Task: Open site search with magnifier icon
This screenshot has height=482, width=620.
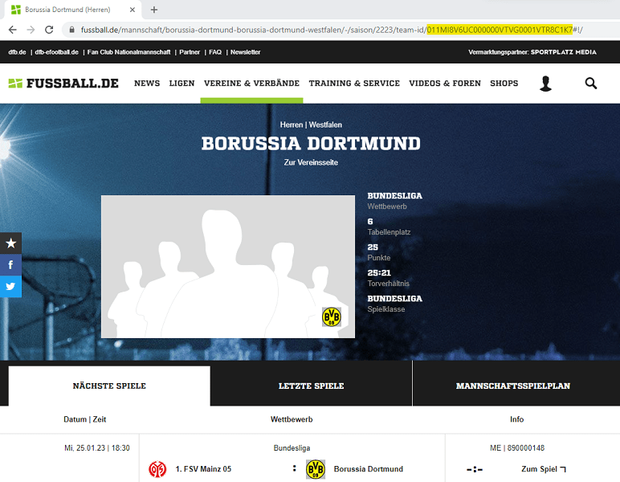Action: (x=591, y=83)
